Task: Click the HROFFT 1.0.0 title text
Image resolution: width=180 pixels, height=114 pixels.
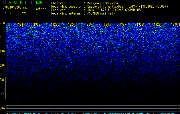Action: 22,2
